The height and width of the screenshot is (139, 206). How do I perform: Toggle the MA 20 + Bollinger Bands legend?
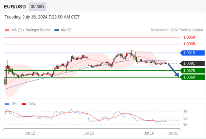click(27, 30)
